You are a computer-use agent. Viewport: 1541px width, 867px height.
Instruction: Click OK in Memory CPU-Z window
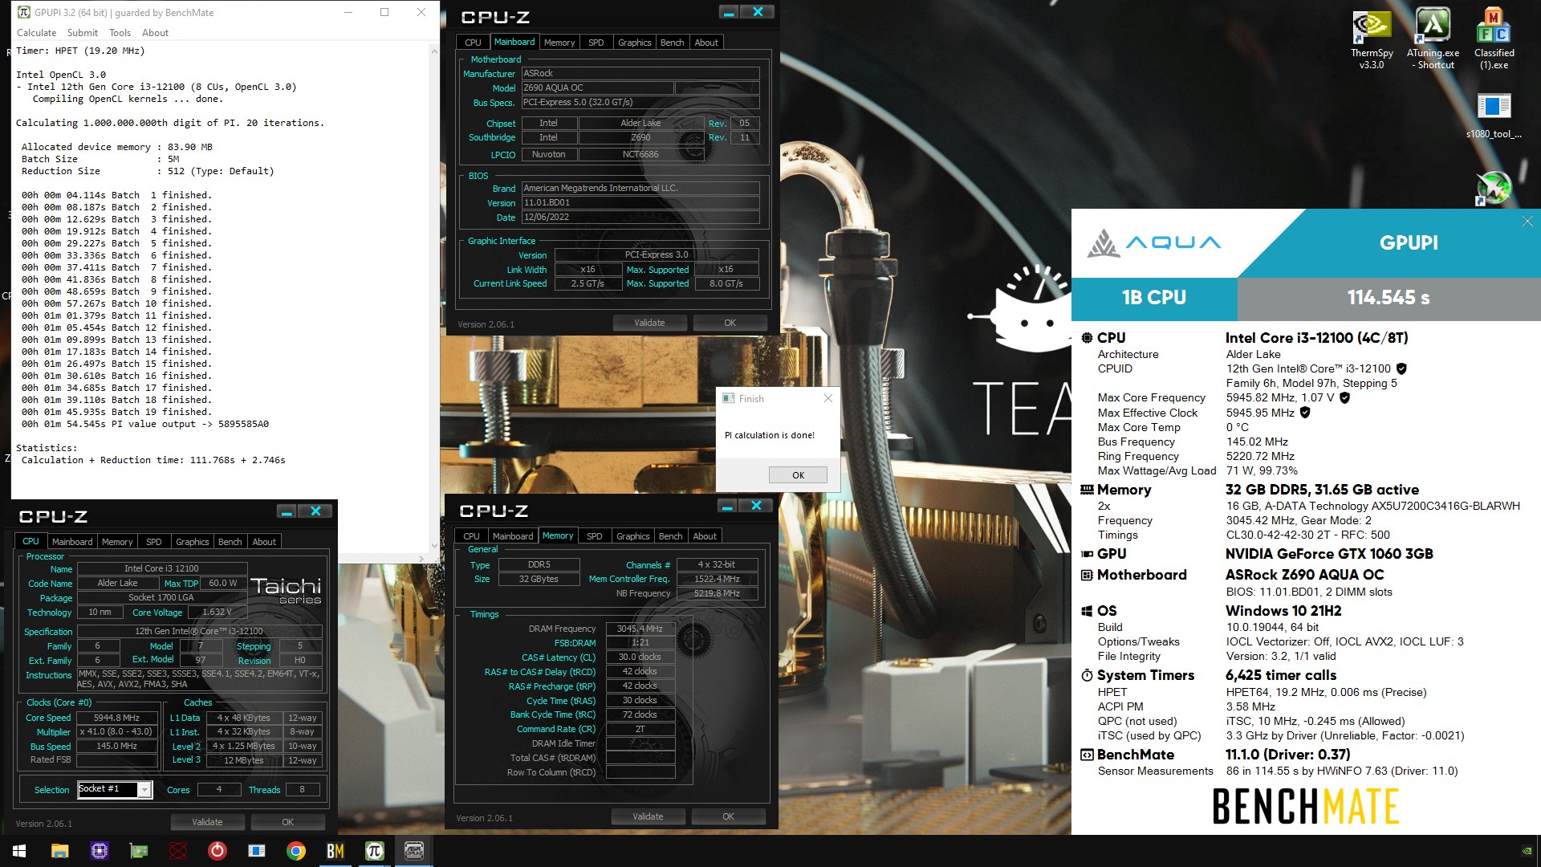pos(728,816)
